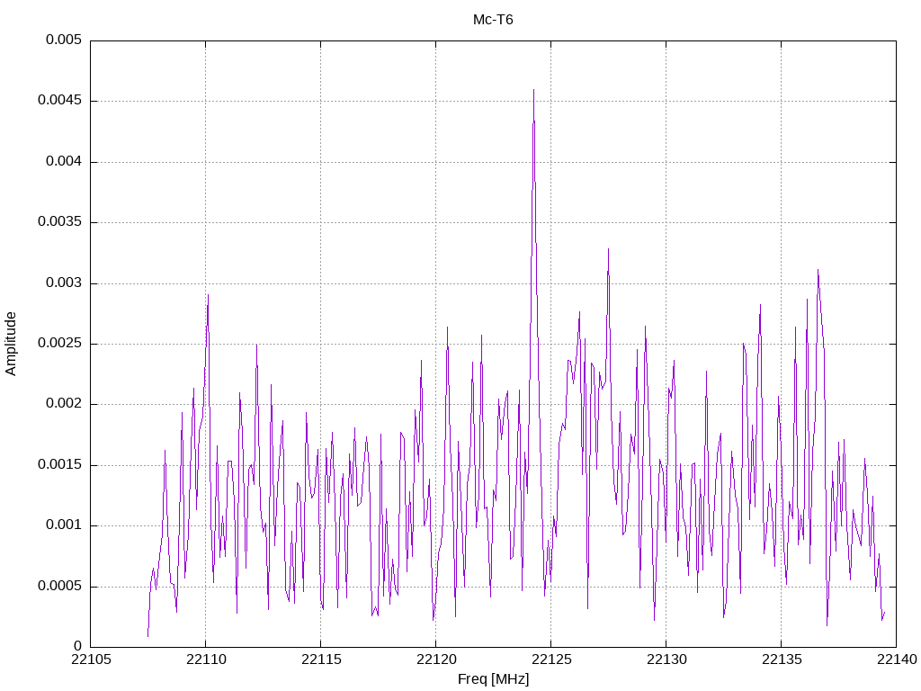Click y-axis tick label 0.0015
921x691 pixels.
coord(59,465)
